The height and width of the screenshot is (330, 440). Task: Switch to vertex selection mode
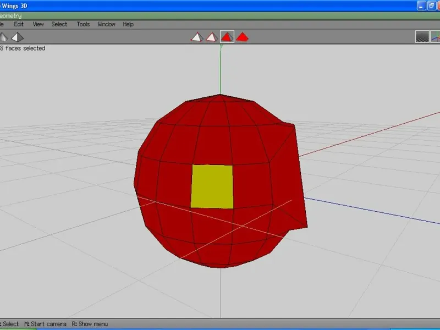[x=197, y=37]
